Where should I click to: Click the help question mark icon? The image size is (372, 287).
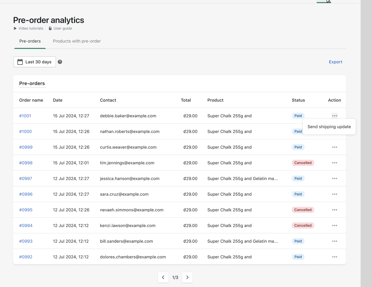60,62
